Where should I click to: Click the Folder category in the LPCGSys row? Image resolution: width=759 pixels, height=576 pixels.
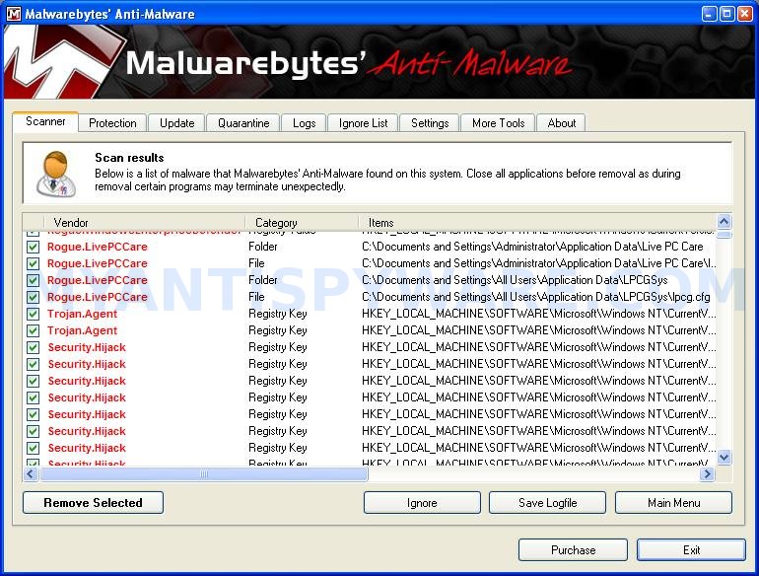[x=263, y=280]
